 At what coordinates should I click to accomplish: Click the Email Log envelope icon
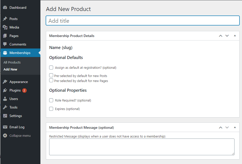pyautogui.click(x=5, y=127)
